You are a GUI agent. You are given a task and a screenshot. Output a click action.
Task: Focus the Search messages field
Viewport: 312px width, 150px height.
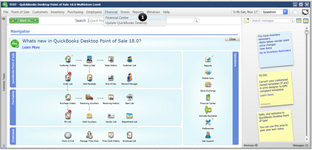(272, 21)
